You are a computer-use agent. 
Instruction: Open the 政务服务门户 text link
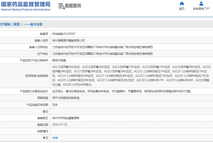tap(201, 9)
